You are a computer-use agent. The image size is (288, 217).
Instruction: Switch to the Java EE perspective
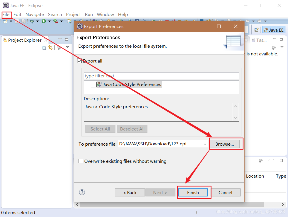click(274, 30)
